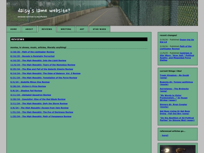Viewport: 204px width, 153px height.
Task: Open Defy the Storm Review link
Action: (39, 104)
